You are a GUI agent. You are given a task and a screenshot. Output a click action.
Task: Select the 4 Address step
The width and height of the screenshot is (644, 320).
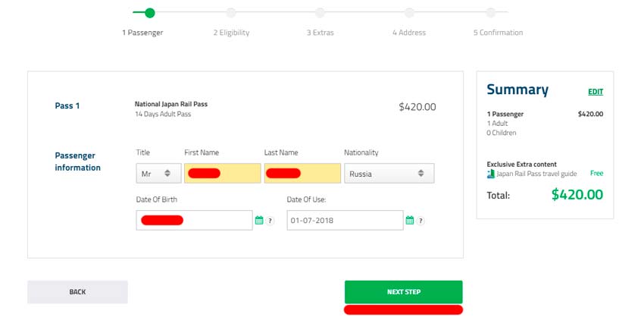tap(409, 13)
